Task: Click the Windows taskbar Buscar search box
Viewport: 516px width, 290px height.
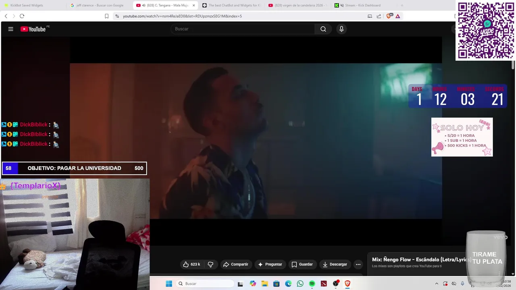Action: coord(205,284)
